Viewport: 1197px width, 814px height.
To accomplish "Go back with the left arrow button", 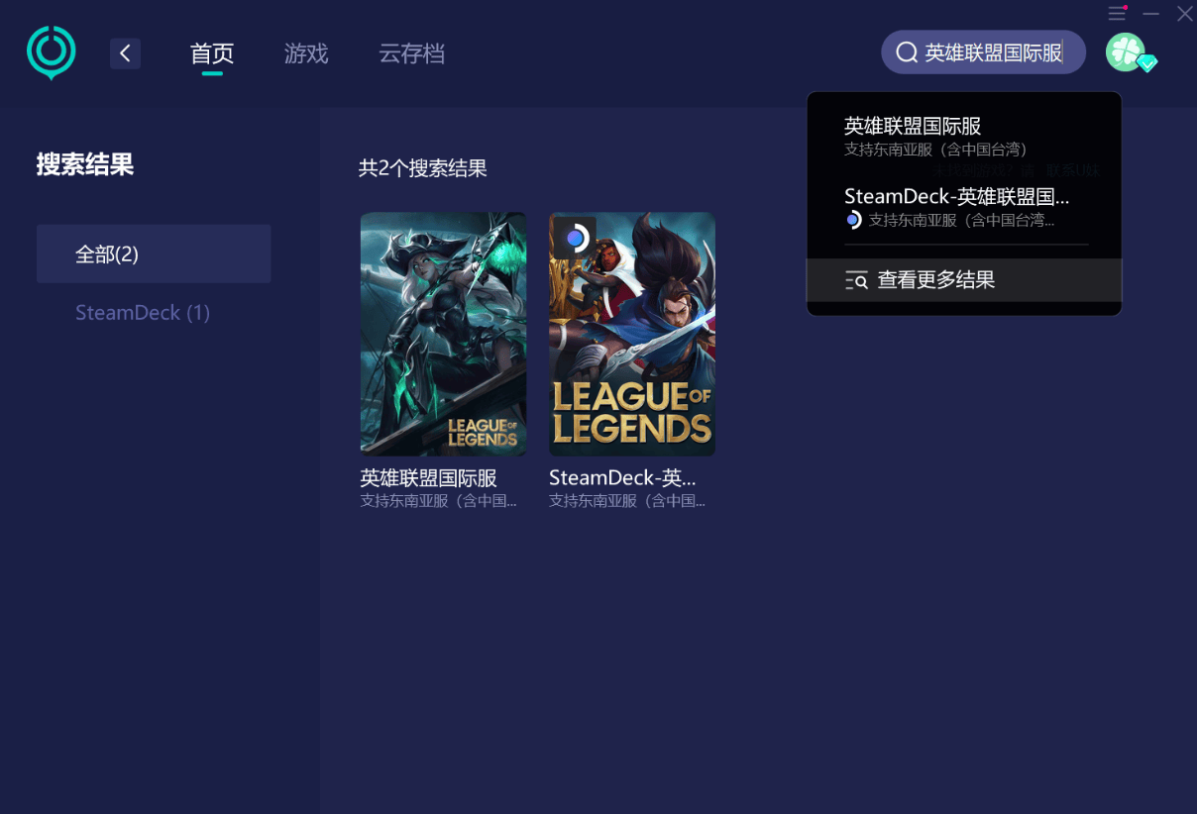I will click(x=125, y=53).
